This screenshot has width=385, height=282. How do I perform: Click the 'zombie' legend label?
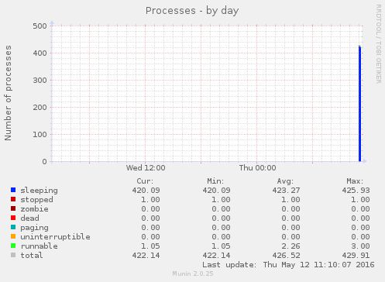[34, 209]
